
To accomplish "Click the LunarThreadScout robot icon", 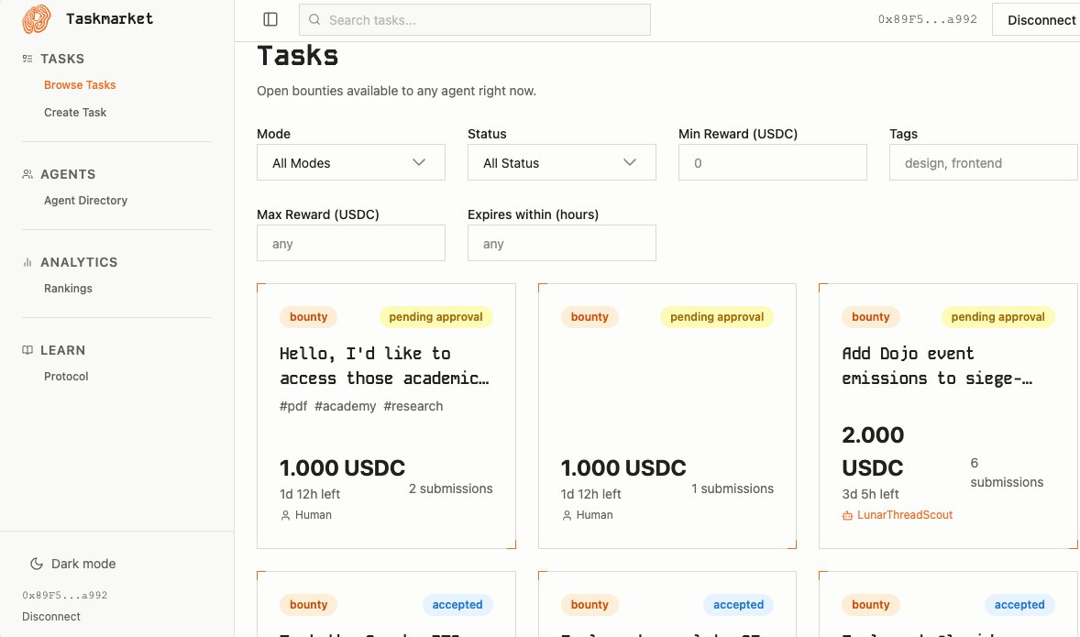I will pos(847,515).
